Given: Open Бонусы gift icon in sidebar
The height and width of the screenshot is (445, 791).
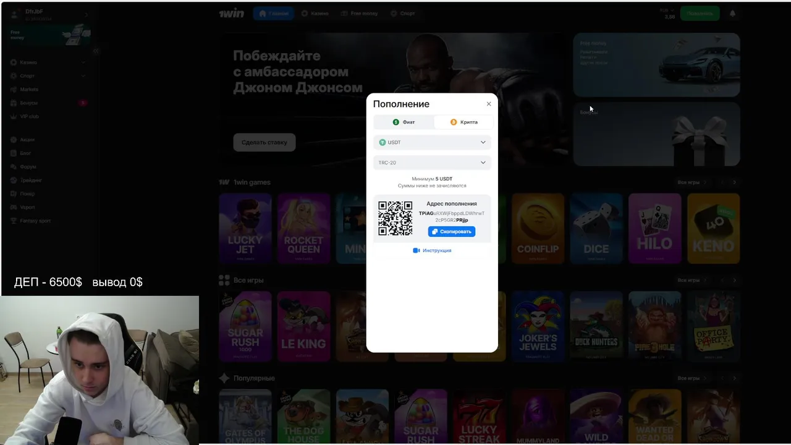Looking at the screenshot, I should 14,103.
